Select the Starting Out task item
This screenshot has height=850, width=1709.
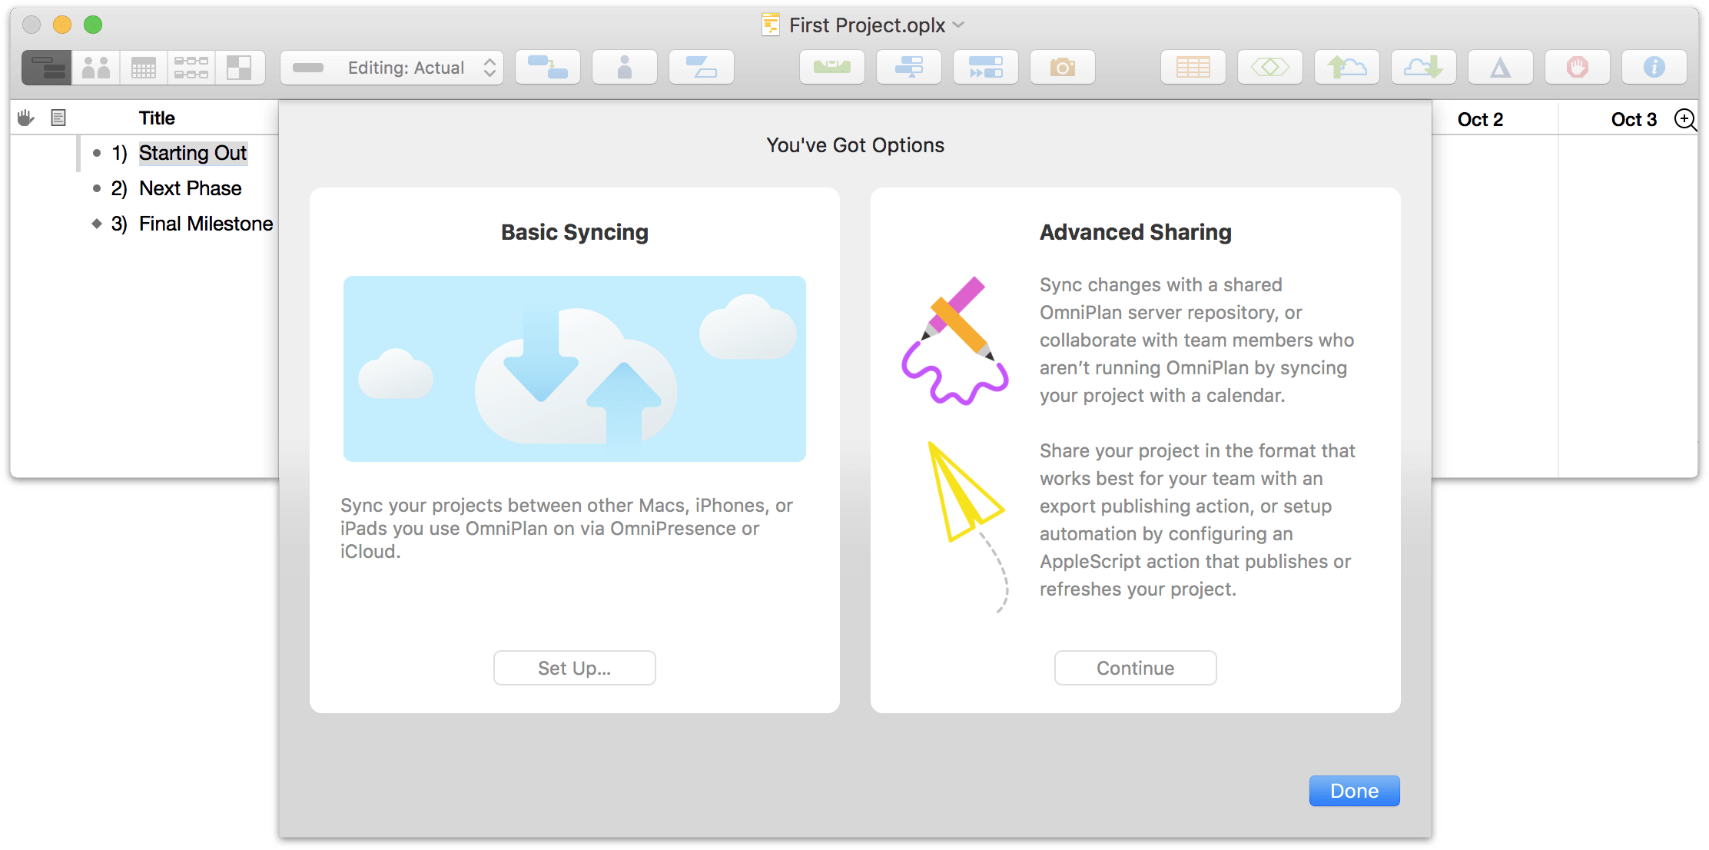click(193, 151)
